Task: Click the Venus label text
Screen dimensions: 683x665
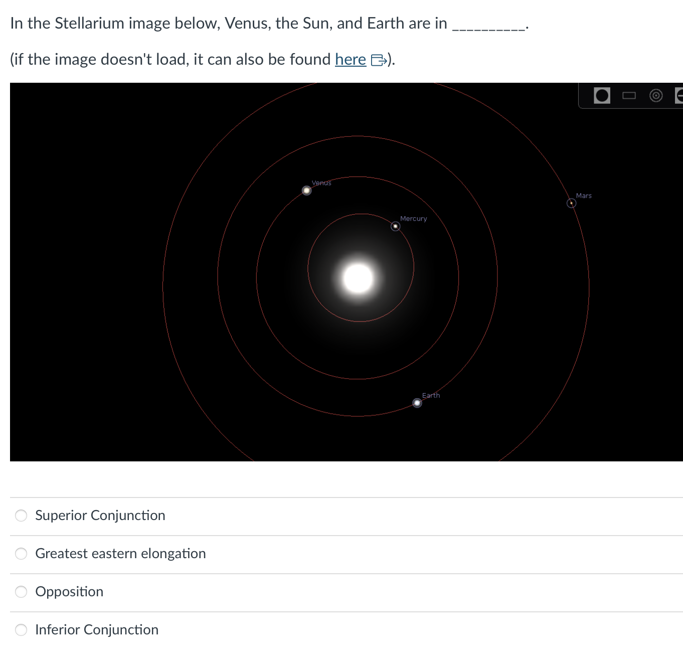Action: click(x=321, y=183)
